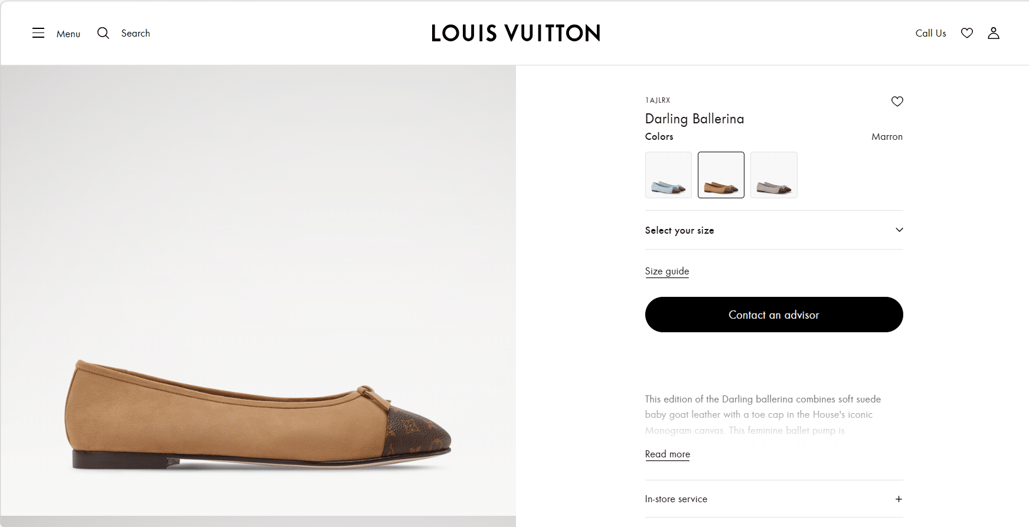Screen dimensions: 1029x527
Task: Expand the In-store service section
Action: pos(677,499)
